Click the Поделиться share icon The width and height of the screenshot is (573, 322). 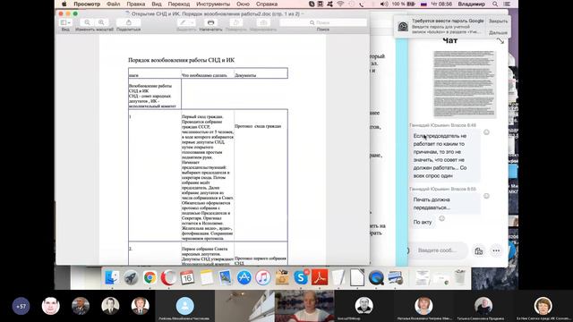pos(129,22)
